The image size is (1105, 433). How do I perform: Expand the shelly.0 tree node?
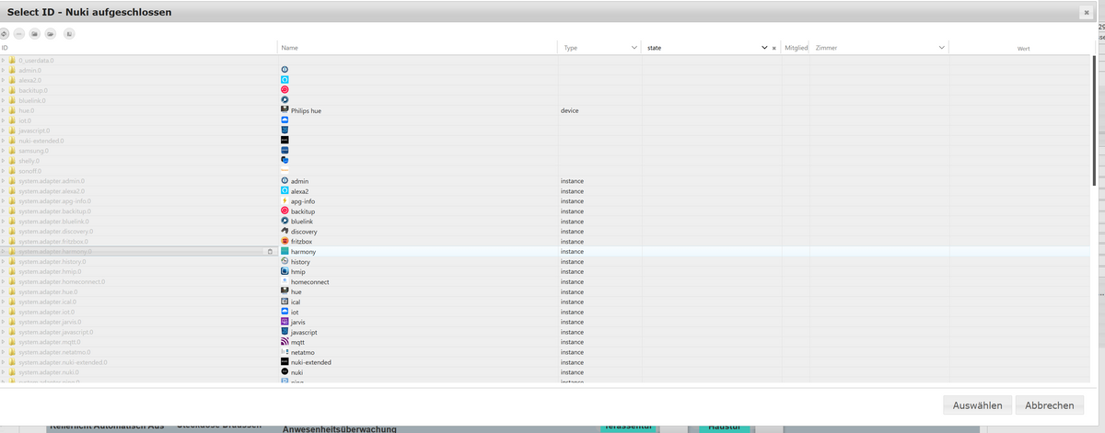4,161
